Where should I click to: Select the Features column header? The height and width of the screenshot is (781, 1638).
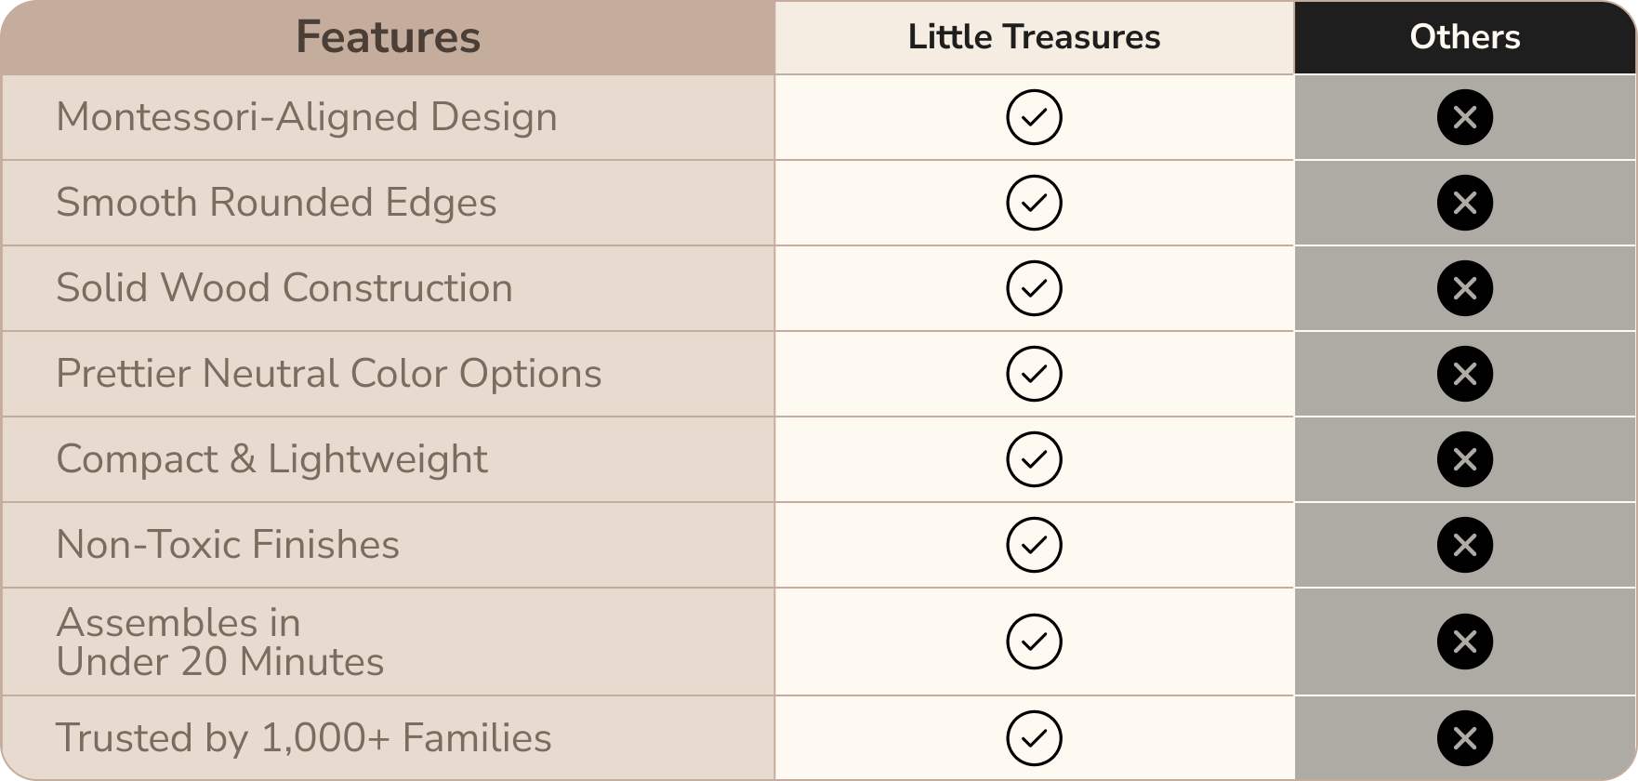click(388, 37)
